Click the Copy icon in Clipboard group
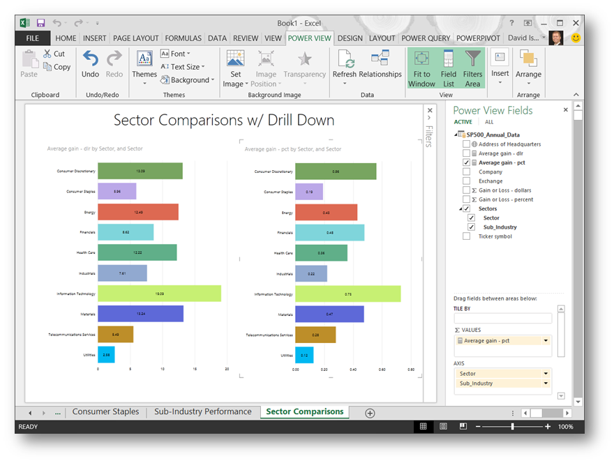The width and height of the screenshot is (614, 463). 47,66
